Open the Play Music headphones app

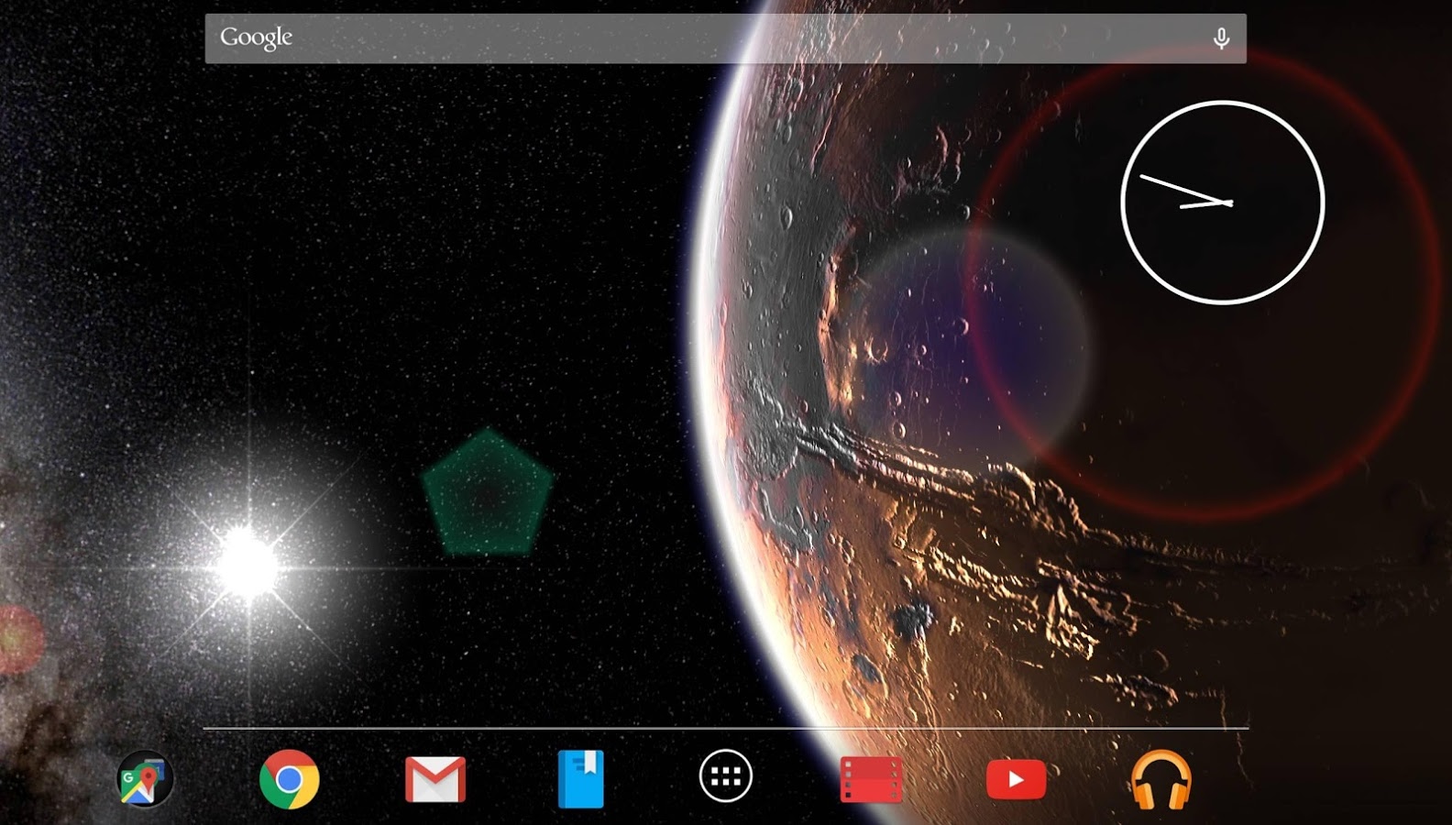1161,780
